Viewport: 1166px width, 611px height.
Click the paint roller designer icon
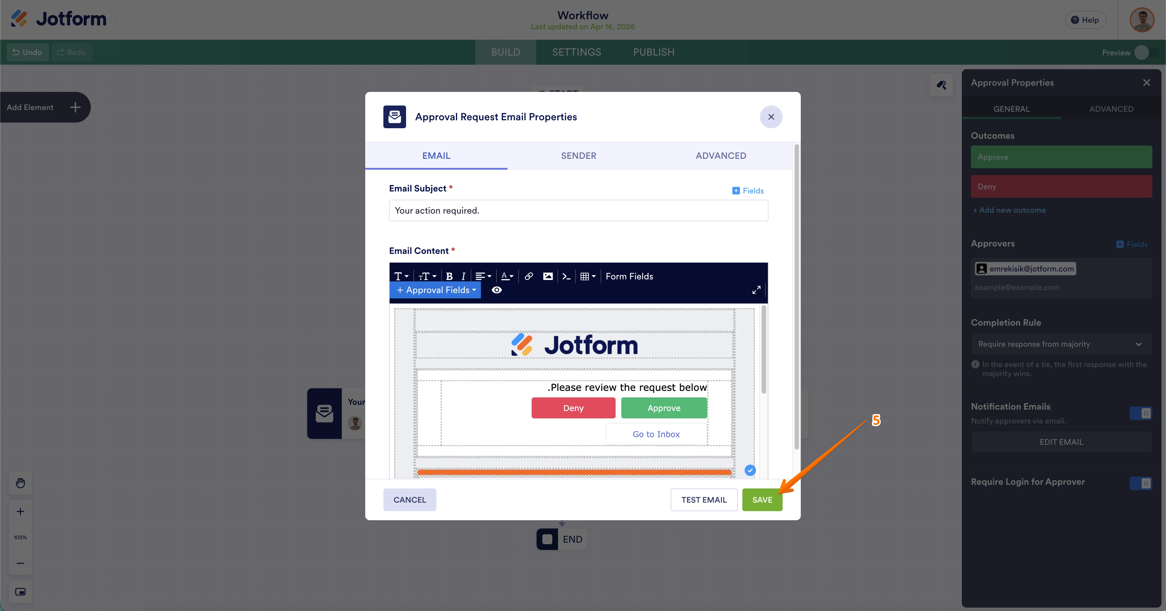[x=941, y=85]
